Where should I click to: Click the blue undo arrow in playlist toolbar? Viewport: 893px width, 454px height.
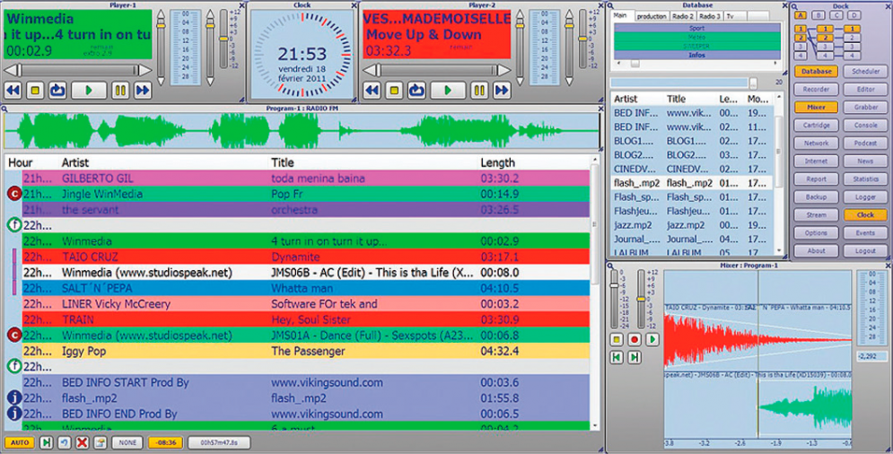64,442
